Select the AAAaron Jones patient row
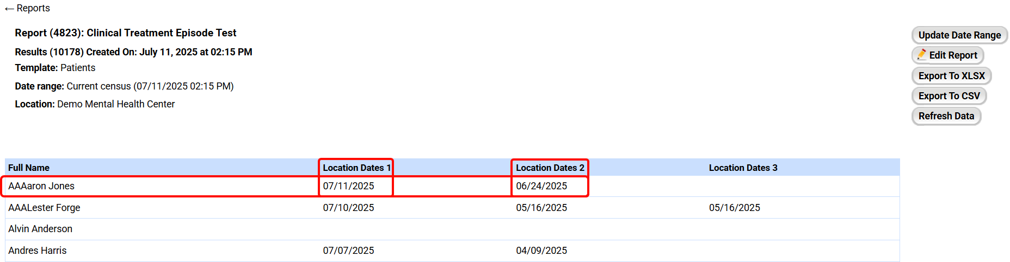The width and height of the screenshot is (1010, 262). 41,186
